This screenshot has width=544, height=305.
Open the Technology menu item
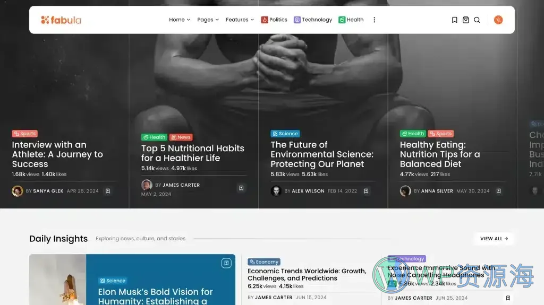point(313,20)
